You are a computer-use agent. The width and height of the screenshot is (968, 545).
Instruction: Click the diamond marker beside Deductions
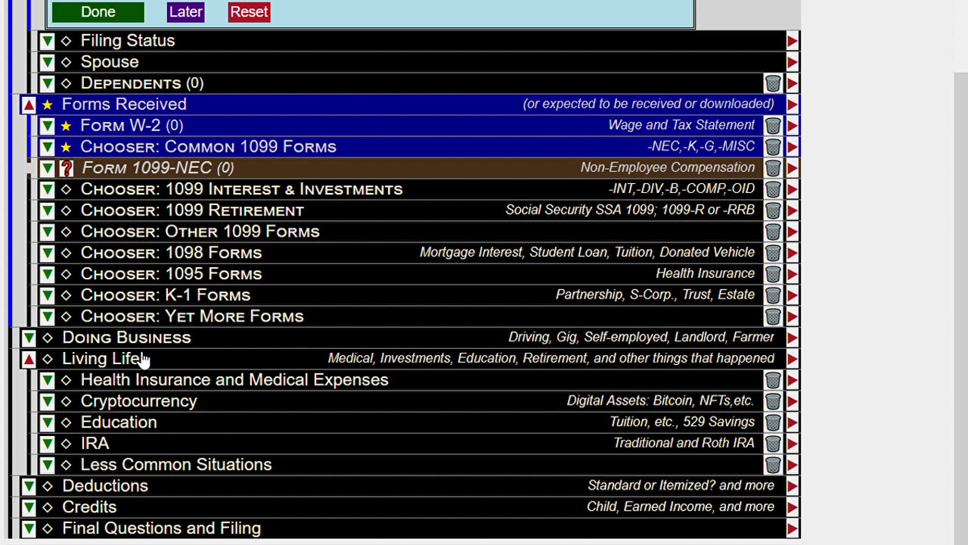47,486
